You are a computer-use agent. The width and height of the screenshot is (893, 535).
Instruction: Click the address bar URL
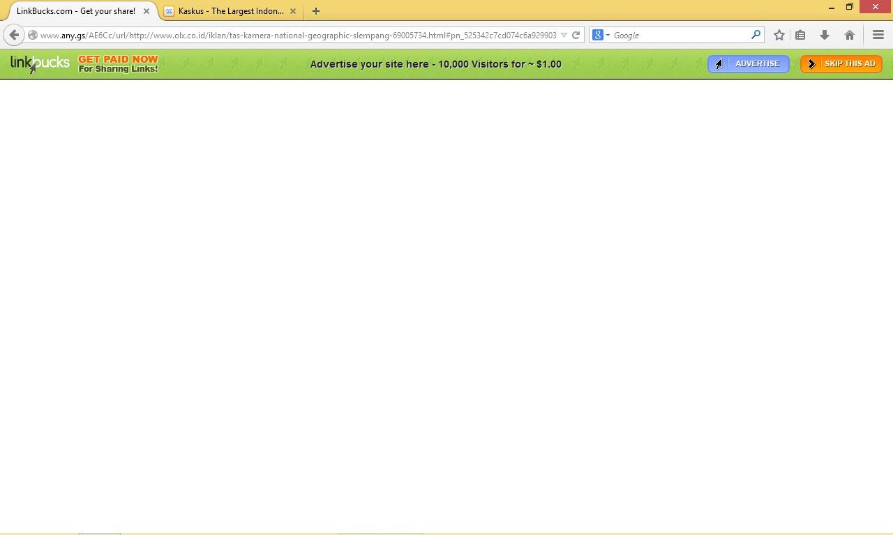[298, 35]
